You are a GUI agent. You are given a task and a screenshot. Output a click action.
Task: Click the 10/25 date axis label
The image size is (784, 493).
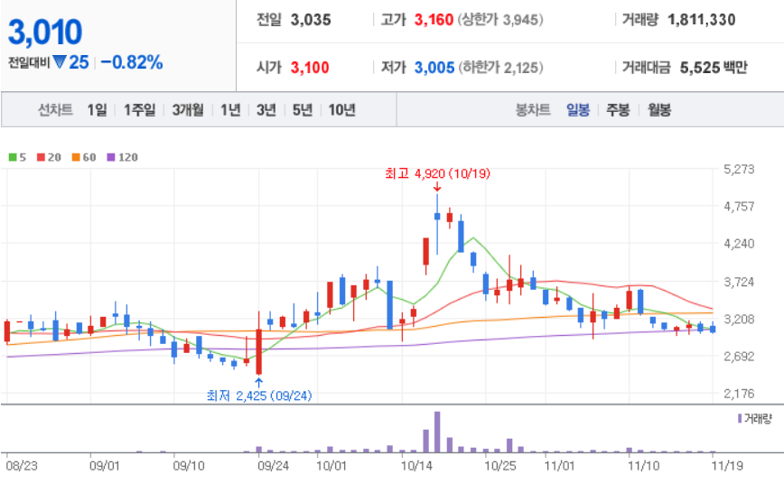tap(500, 466)
